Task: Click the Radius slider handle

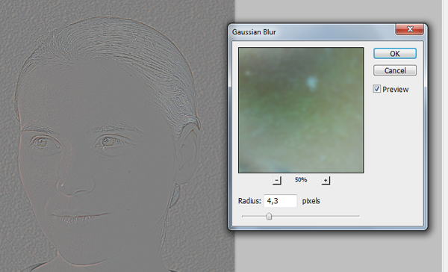Action: tap(269, 216)
